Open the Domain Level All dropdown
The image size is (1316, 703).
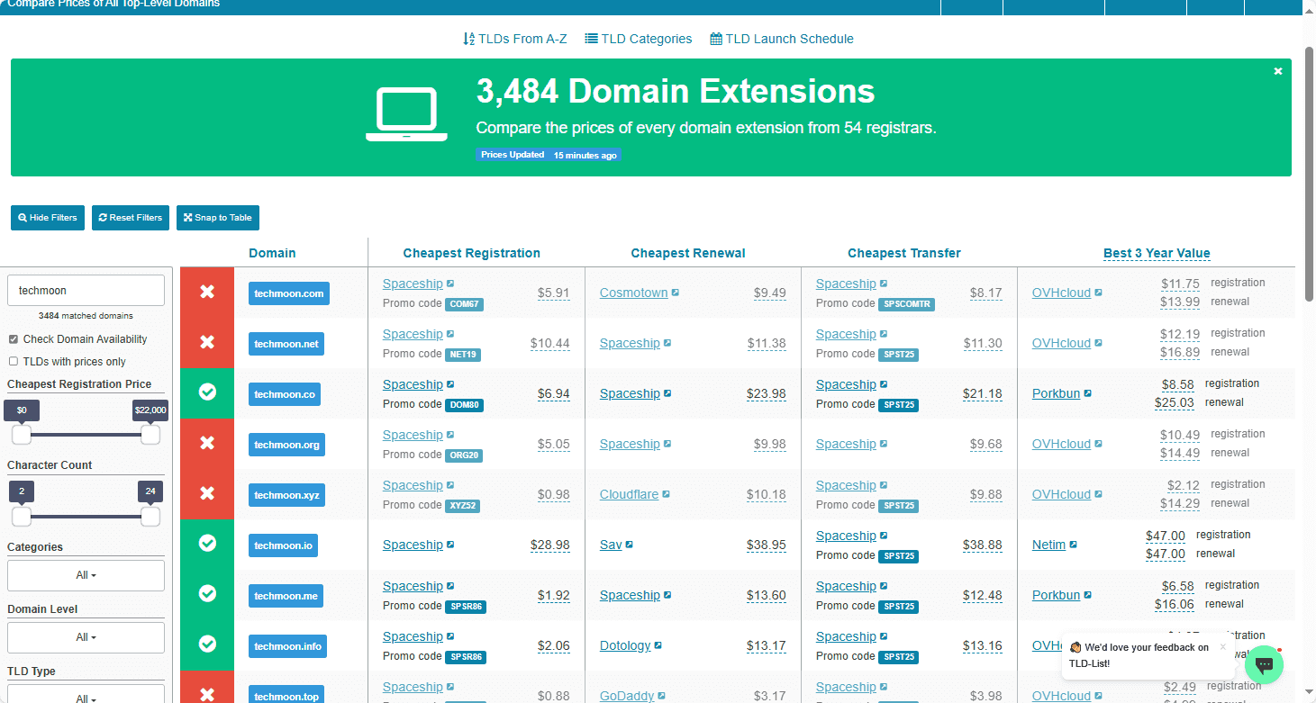(86, 637)
